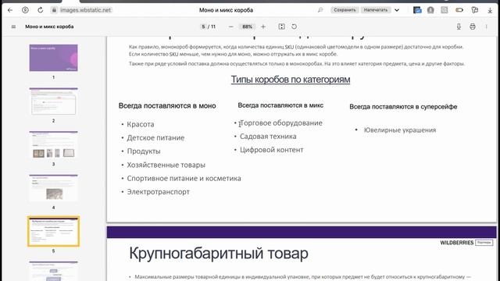Screen dimensions: 500x281
Task: Click the Сохранить button
Action: tap(345, 10)
